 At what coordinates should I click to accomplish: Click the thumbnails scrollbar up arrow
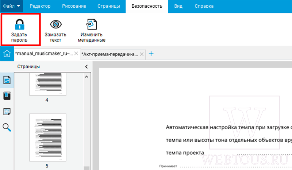click(x=87, y=77)
